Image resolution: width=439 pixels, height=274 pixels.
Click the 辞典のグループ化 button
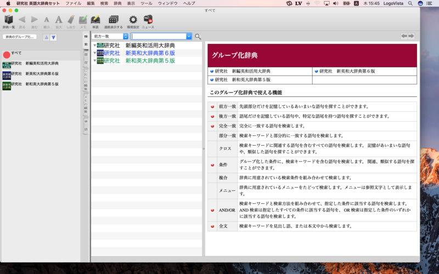coord(20,37)
